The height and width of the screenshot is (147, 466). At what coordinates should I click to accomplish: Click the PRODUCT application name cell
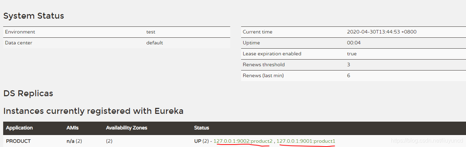(x=18, y=141)
